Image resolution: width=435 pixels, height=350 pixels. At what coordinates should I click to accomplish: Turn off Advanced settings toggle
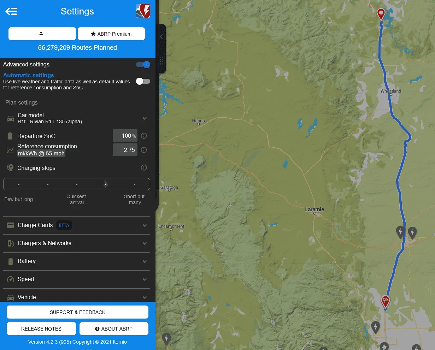(143, 65)
